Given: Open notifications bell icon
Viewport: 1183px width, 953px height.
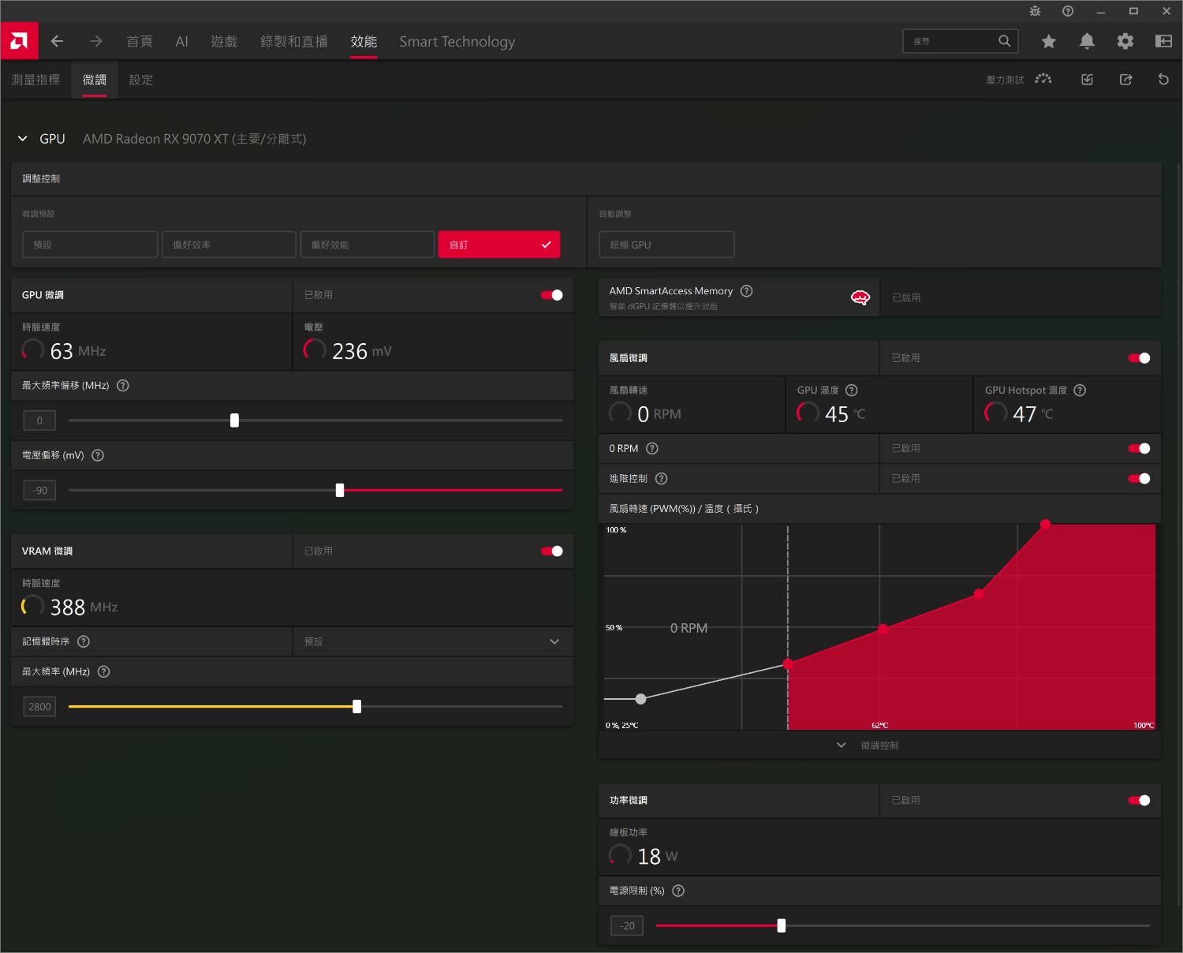Looking at the screenshot, I should [x=1087, y=41].
